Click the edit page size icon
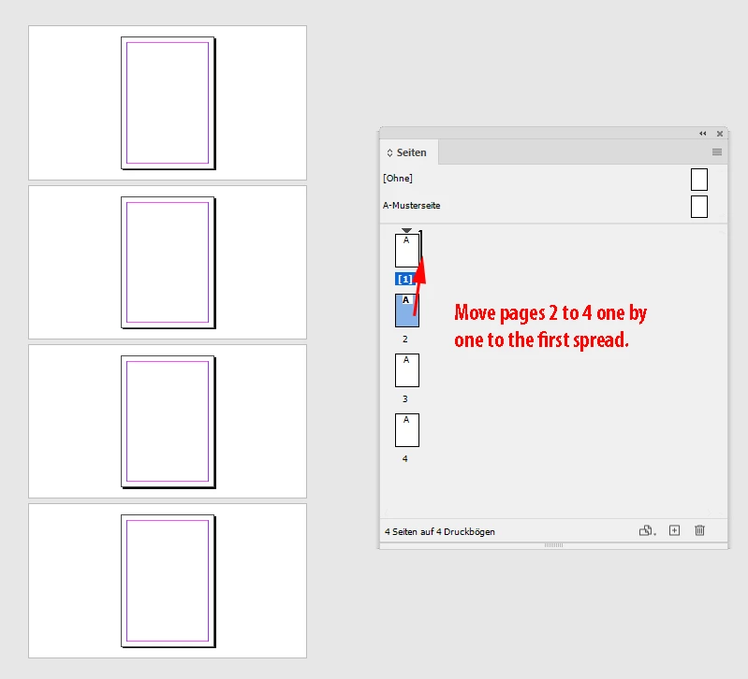 647,530
